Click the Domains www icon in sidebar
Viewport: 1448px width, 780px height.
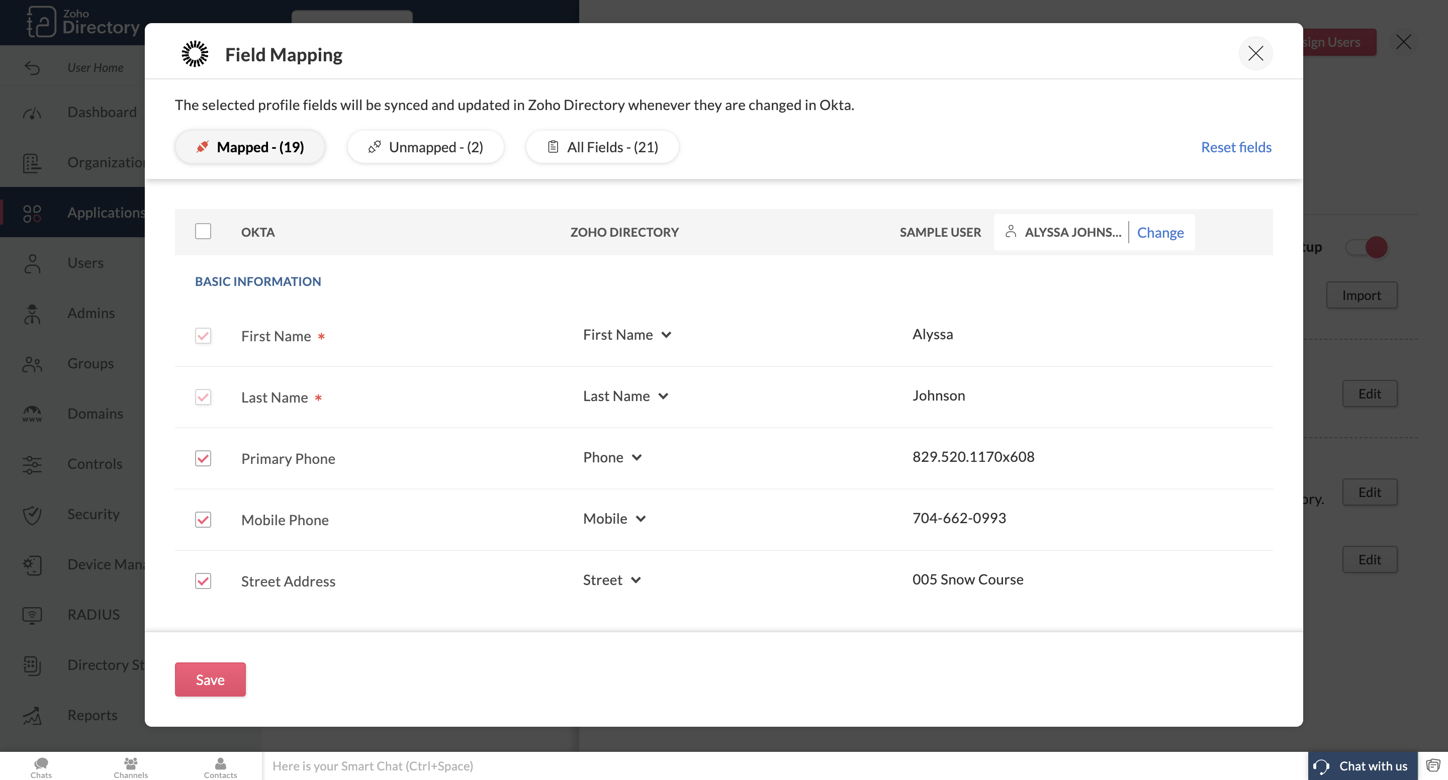point(32,414)
